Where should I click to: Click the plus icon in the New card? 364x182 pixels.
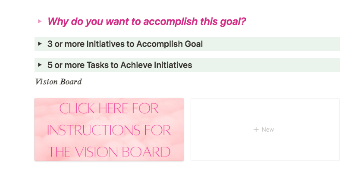tap(256, 130)
